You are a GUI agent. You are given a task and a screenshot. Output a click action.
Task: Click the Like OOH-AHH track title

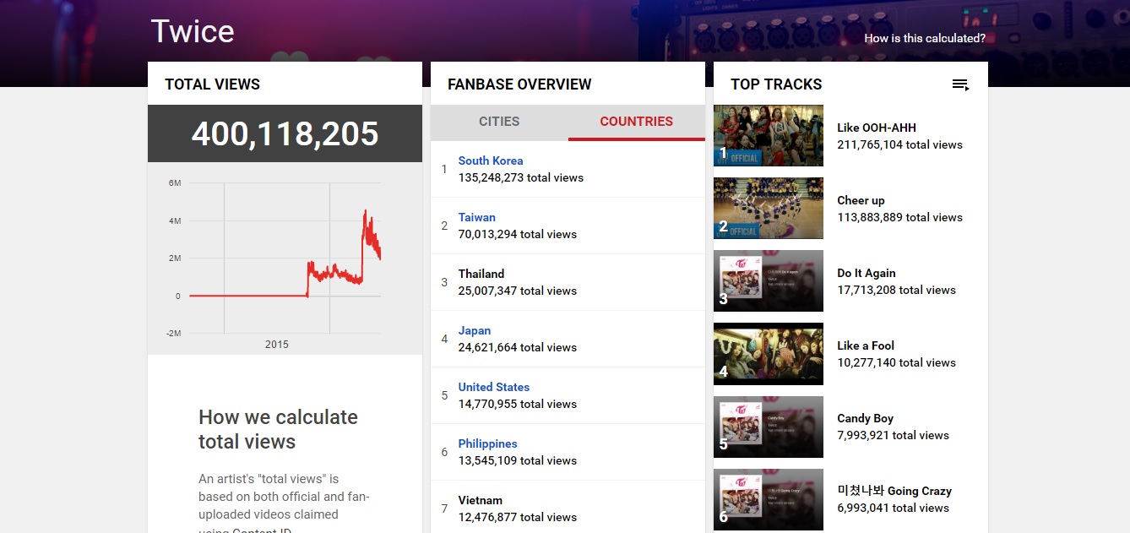click(877, 128)
